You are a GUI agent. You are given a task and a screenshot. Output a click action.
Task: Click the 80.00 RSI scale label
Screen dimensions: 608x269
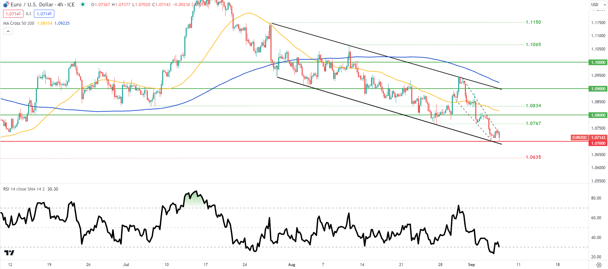pos(596,198)
